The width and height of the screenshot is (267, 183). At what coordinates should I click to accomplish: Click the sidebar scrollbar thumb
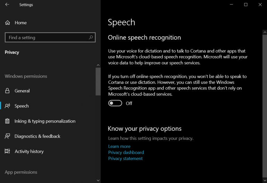(x=98, y=82)
